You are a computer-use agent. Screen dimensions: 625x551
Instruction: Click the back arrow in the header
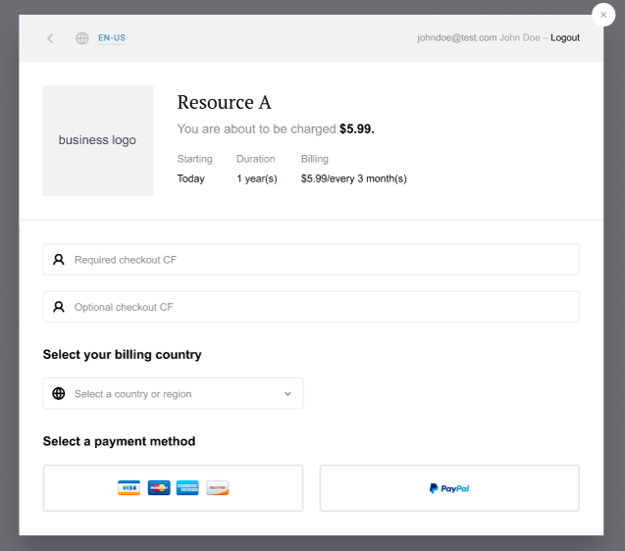tap(50, 38)
